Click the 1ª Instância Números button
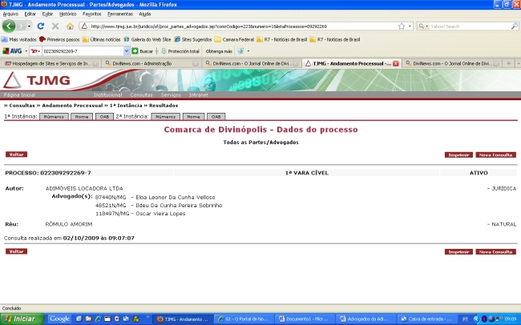 tap(54, 117)
